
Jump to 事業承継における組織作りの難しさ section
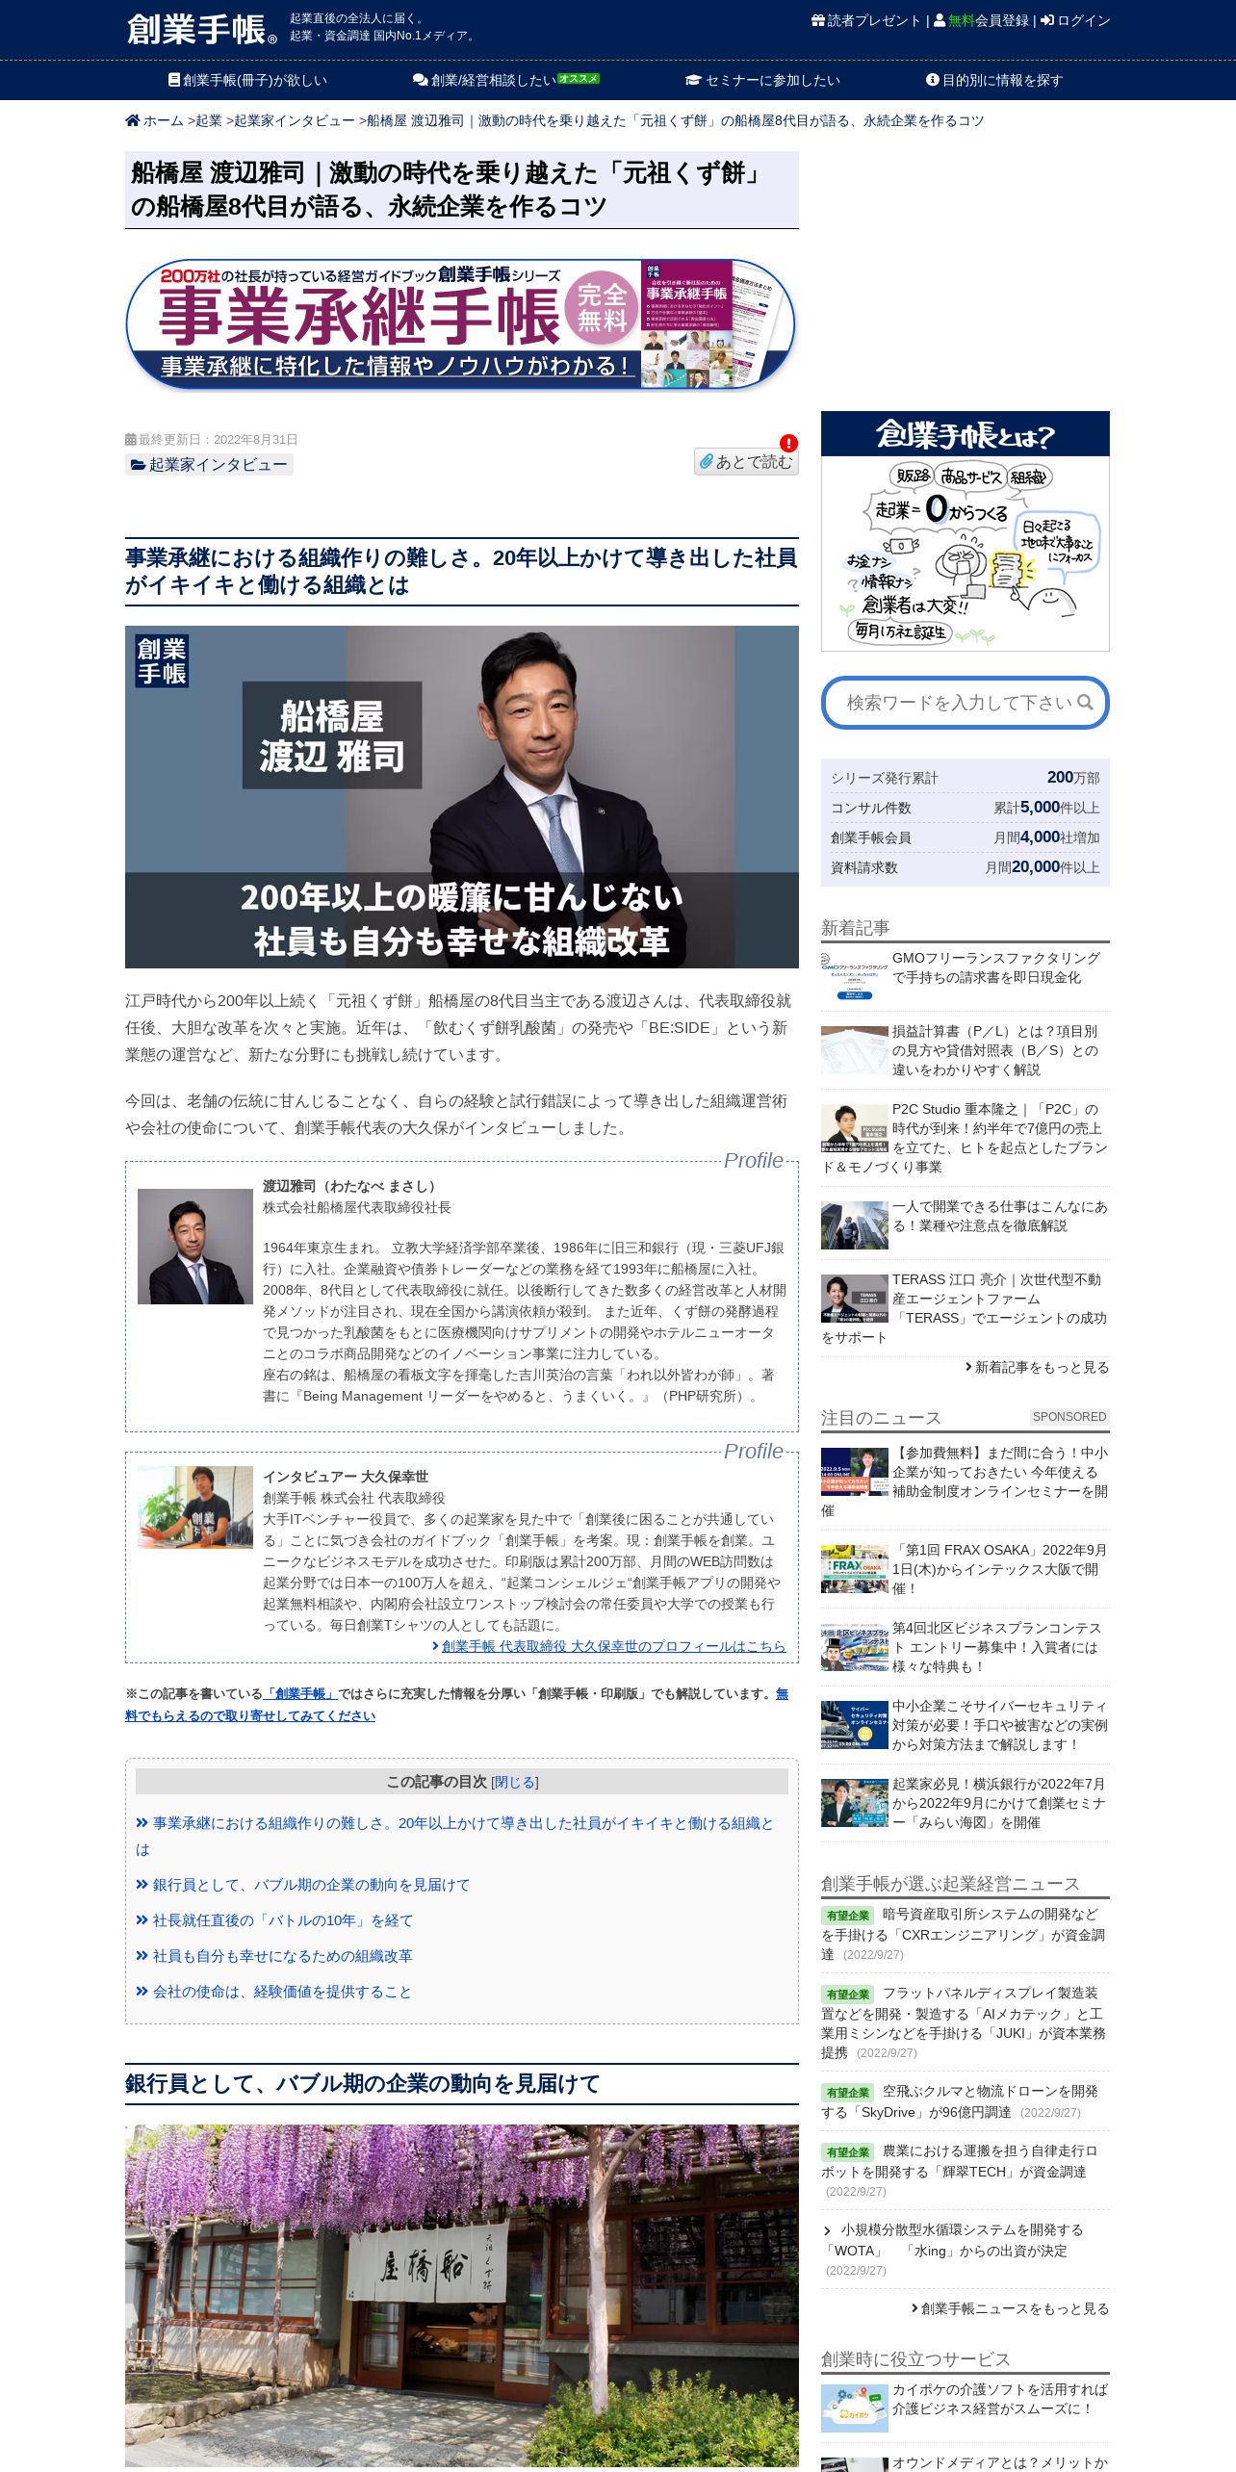[x=454, y=1836]
